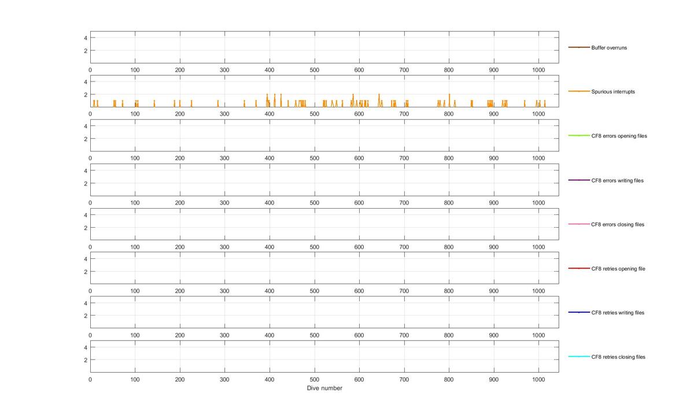Click the cyan CF8 retries closing files legend line
The width and height of the screenshot is (694, 419).
pos(579,357)
